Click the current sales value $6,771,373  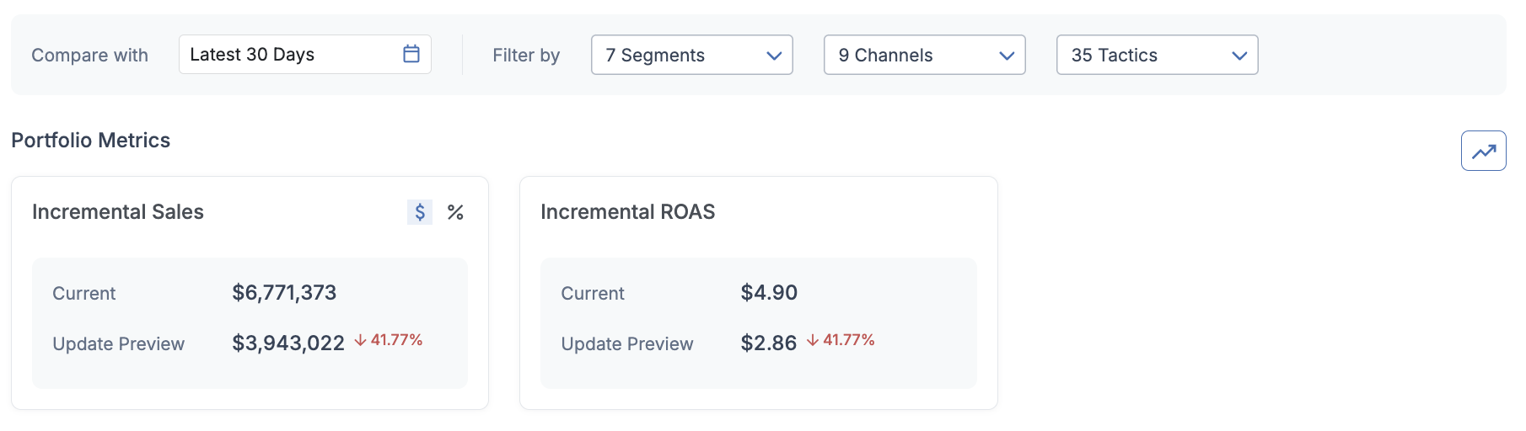pos(284,293)
